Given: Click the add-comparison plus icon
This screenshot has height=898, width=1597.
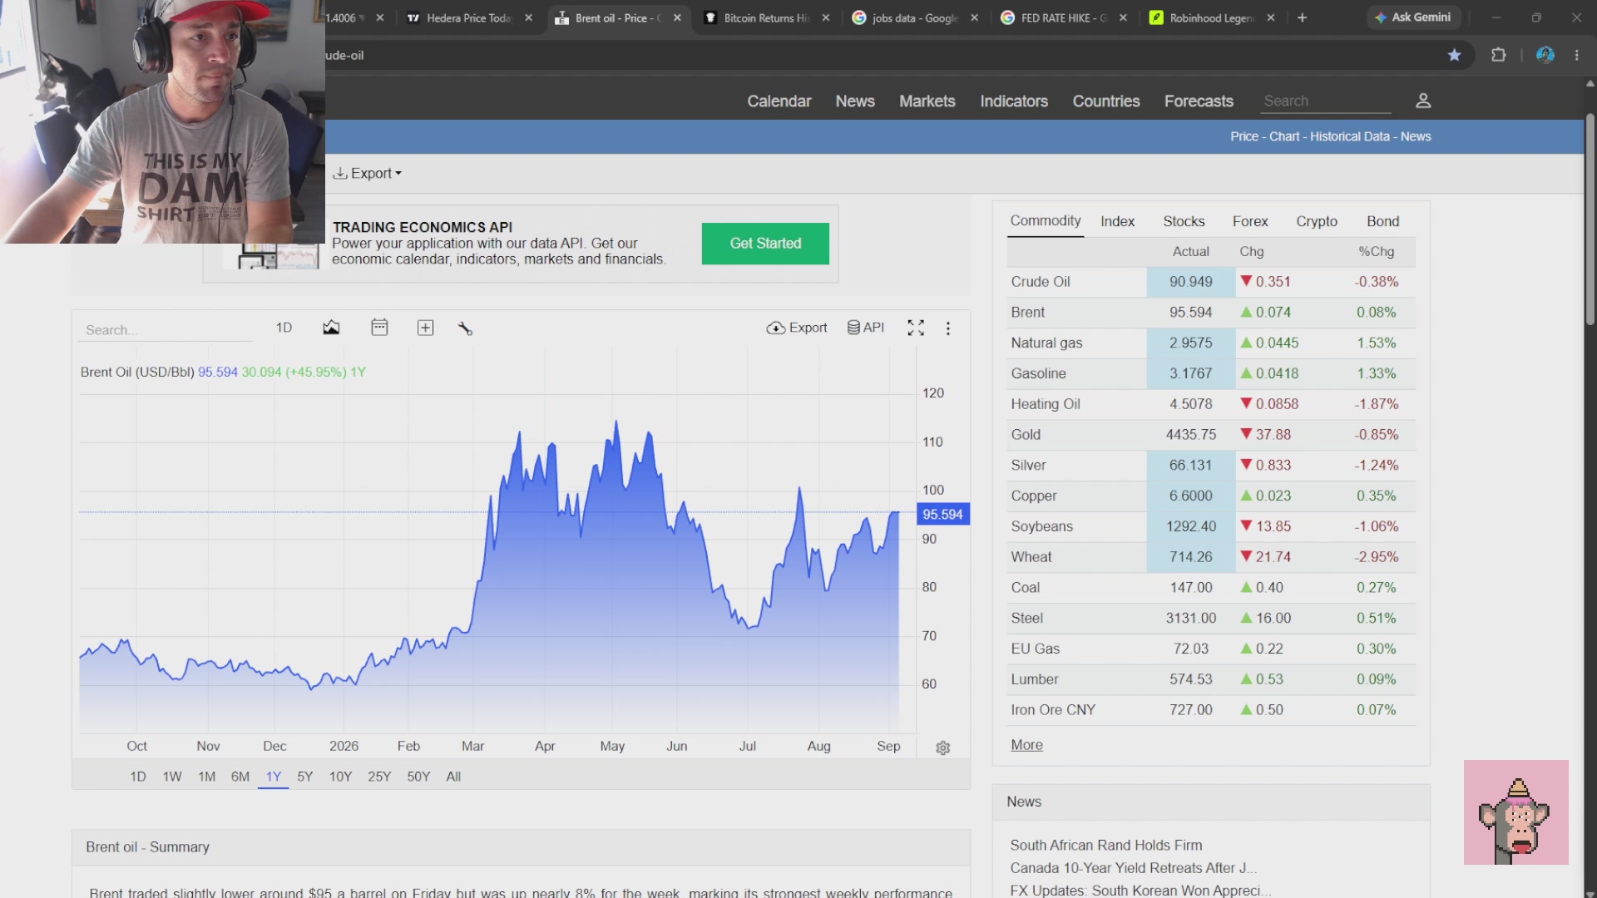Looking at the screenshot, I should click(425, 328).
